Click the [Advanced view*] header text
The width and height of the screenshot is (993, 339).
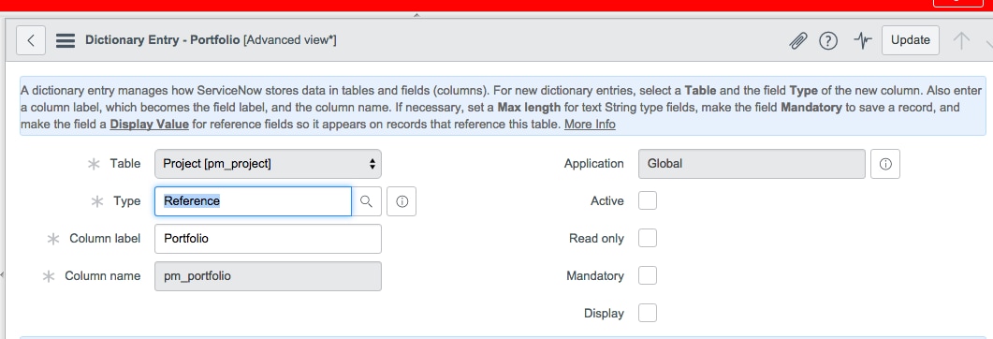pos(289,40)
